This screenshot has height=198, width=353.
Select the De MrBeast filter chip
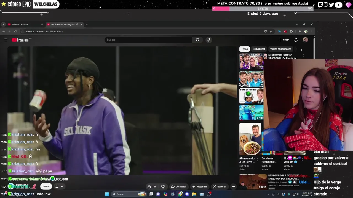coord(259,49)
